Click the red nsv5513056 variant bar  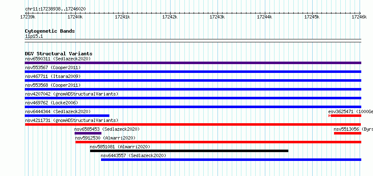347,133
